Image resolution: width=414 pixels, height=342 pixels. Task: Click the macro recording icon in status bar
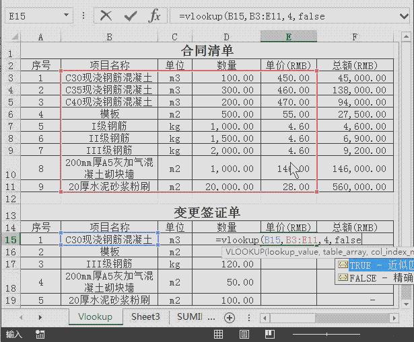click(x=40, y=335)
